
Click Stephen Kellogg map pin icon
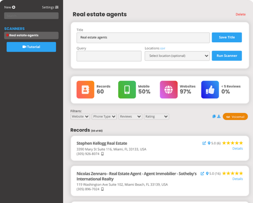tap(209, 143)
